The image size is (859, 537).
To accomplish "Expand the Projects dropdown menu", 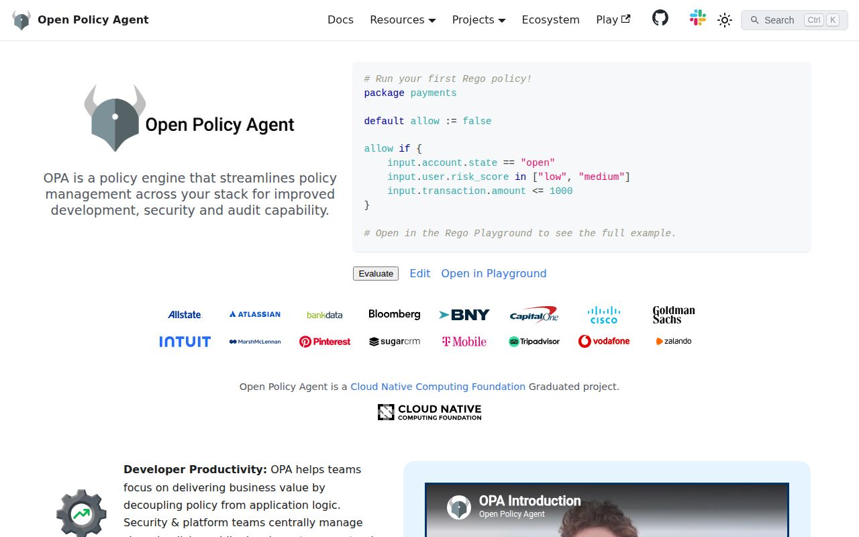I will click(x=478, y=20).
